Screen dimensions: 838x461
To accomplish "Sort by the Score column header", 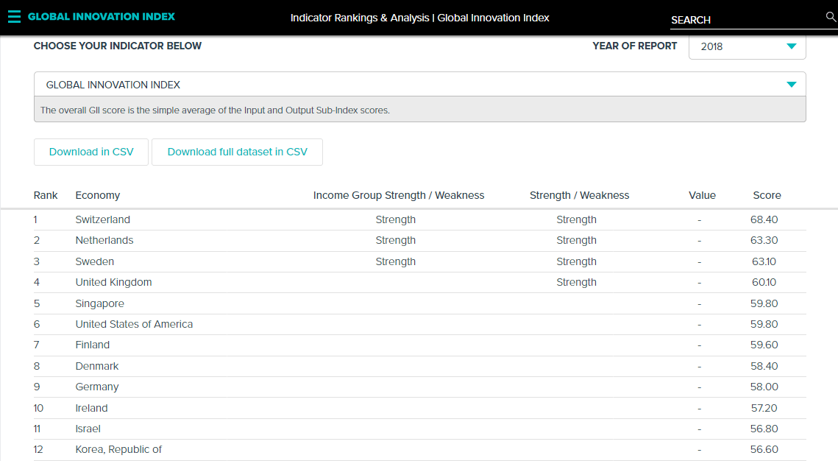I will click(x=767, y=195).
